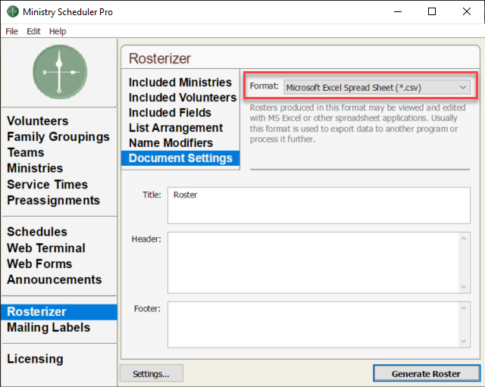
Task: Open Web Terminal from the sidebar
Action: pos(45,248)
